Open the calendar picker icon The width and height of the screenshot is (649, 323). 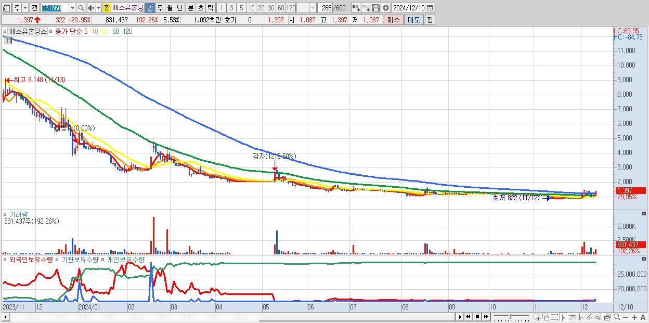pyautogui.click(x=430, y=8)
